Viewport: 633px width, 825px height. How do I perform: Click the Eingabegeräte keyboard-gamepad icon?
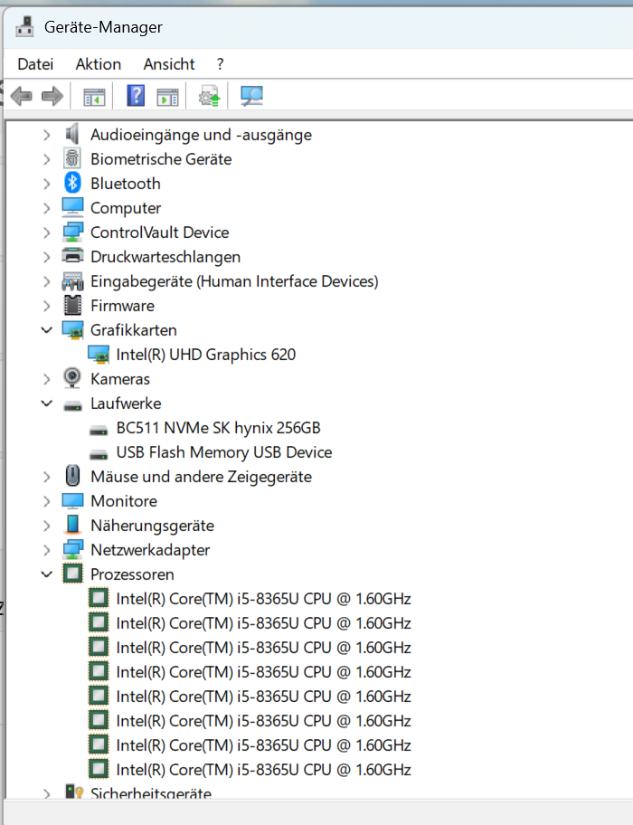(x=72, y=281)
